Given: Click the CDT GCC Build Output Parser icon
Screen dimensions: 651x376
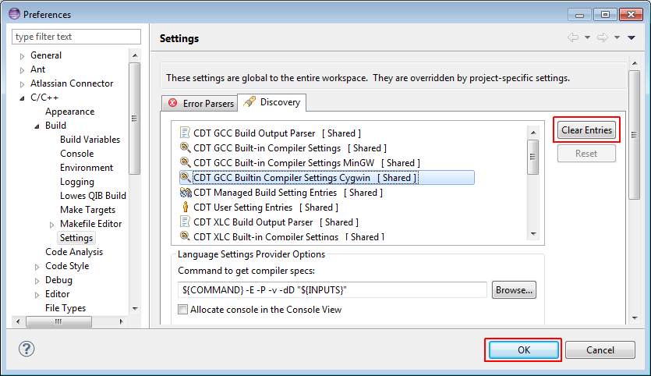Looking at the screenshot, I should point(185,133).
